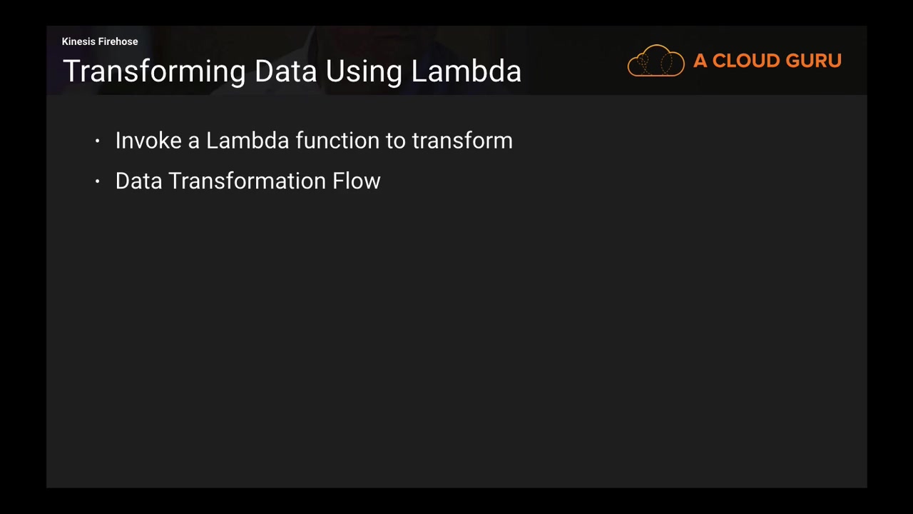
Task: Click the word "Invoke" in the first bullet
Action: pyautogui.click(x=148, y=141)
